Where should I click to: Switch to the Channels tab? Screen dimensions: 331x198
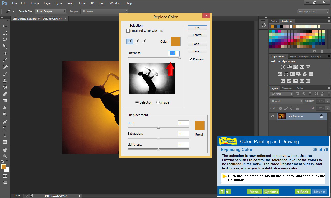pos(287,88)
